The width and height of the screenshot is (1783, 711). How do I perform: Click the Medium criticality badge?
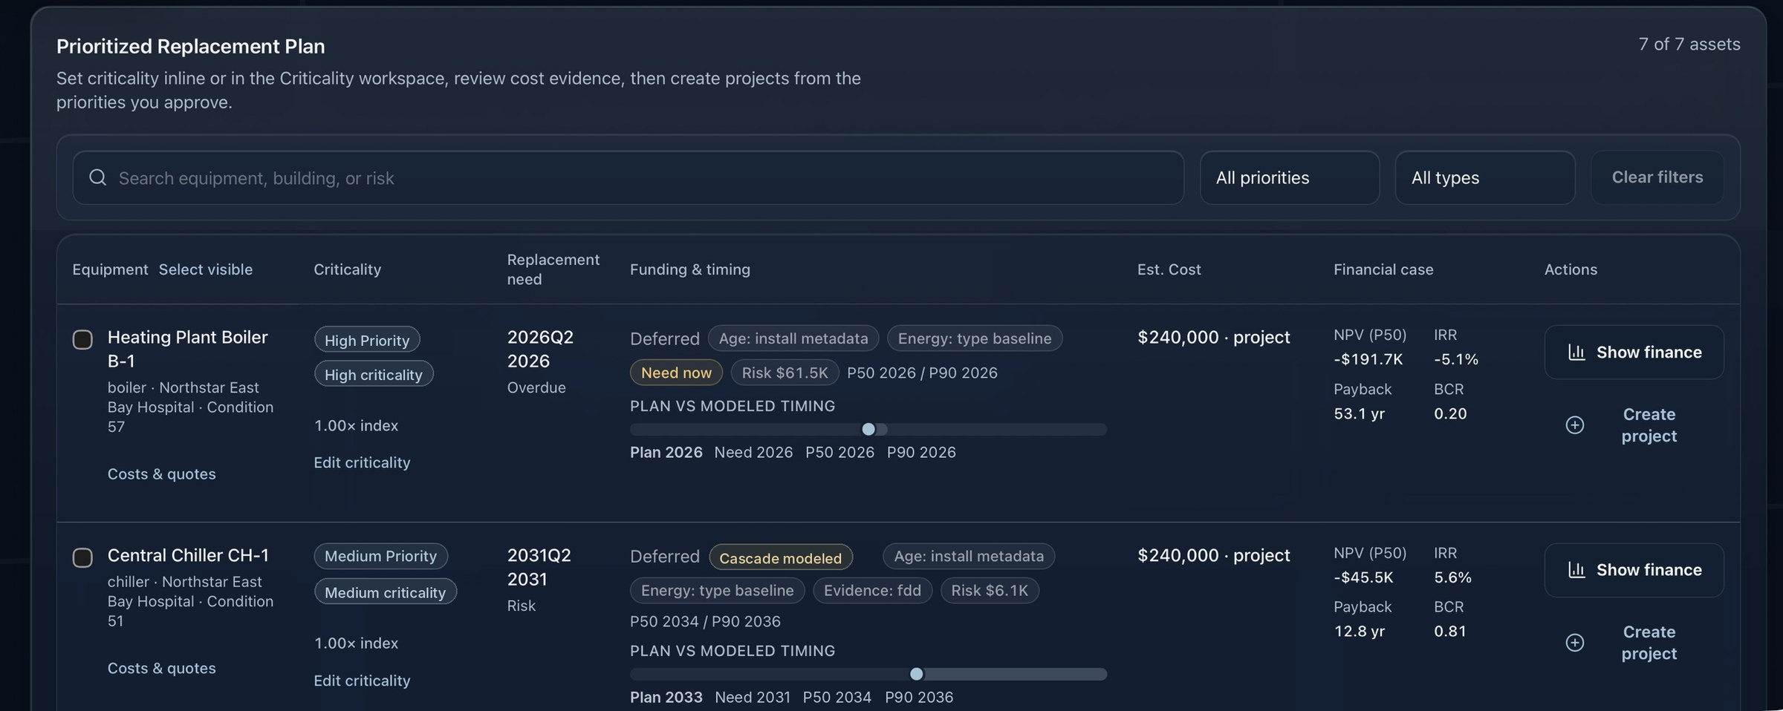(386, 592)
